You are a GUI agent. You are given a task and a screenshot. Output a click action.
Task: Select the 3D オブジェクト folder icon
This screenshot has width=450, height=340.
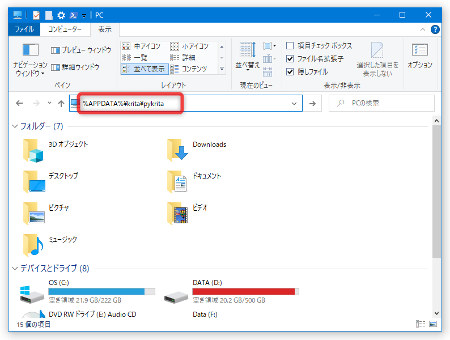tap(33, 150)
